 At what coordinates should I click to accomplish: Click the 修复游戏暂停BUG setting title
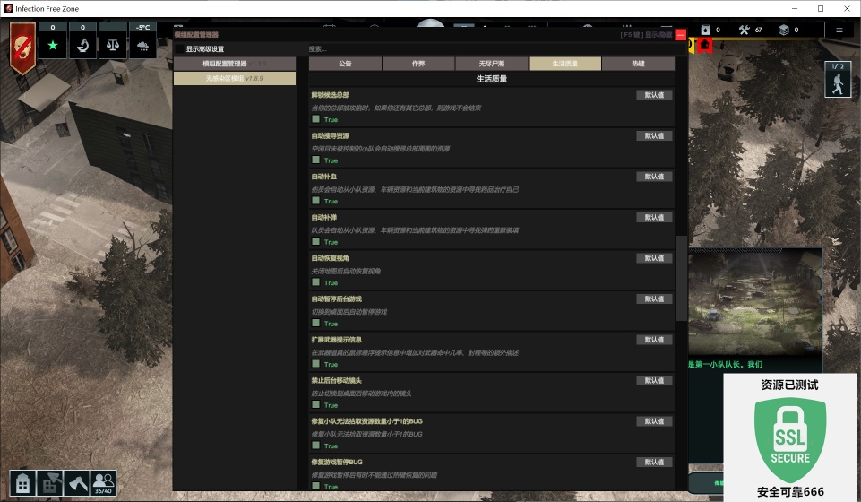pos(337,462)
